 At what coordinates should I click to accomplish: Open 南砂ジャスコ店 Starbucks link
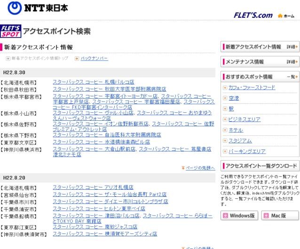click(95, 227)
